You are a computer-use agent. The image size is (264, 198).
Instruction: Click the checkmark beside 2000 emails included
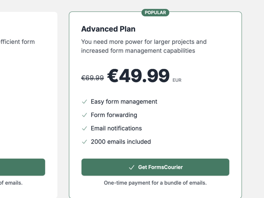[84, 142]
